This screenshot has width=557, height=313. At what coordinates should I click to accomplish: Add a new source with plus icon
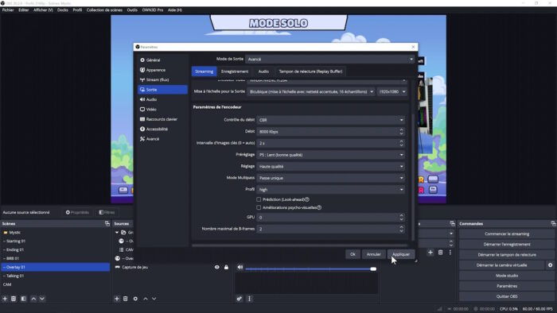[x=117, y=299]
